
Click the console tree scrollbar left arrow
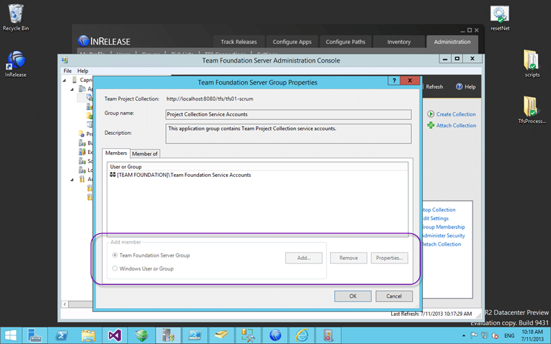pos(65,304)
